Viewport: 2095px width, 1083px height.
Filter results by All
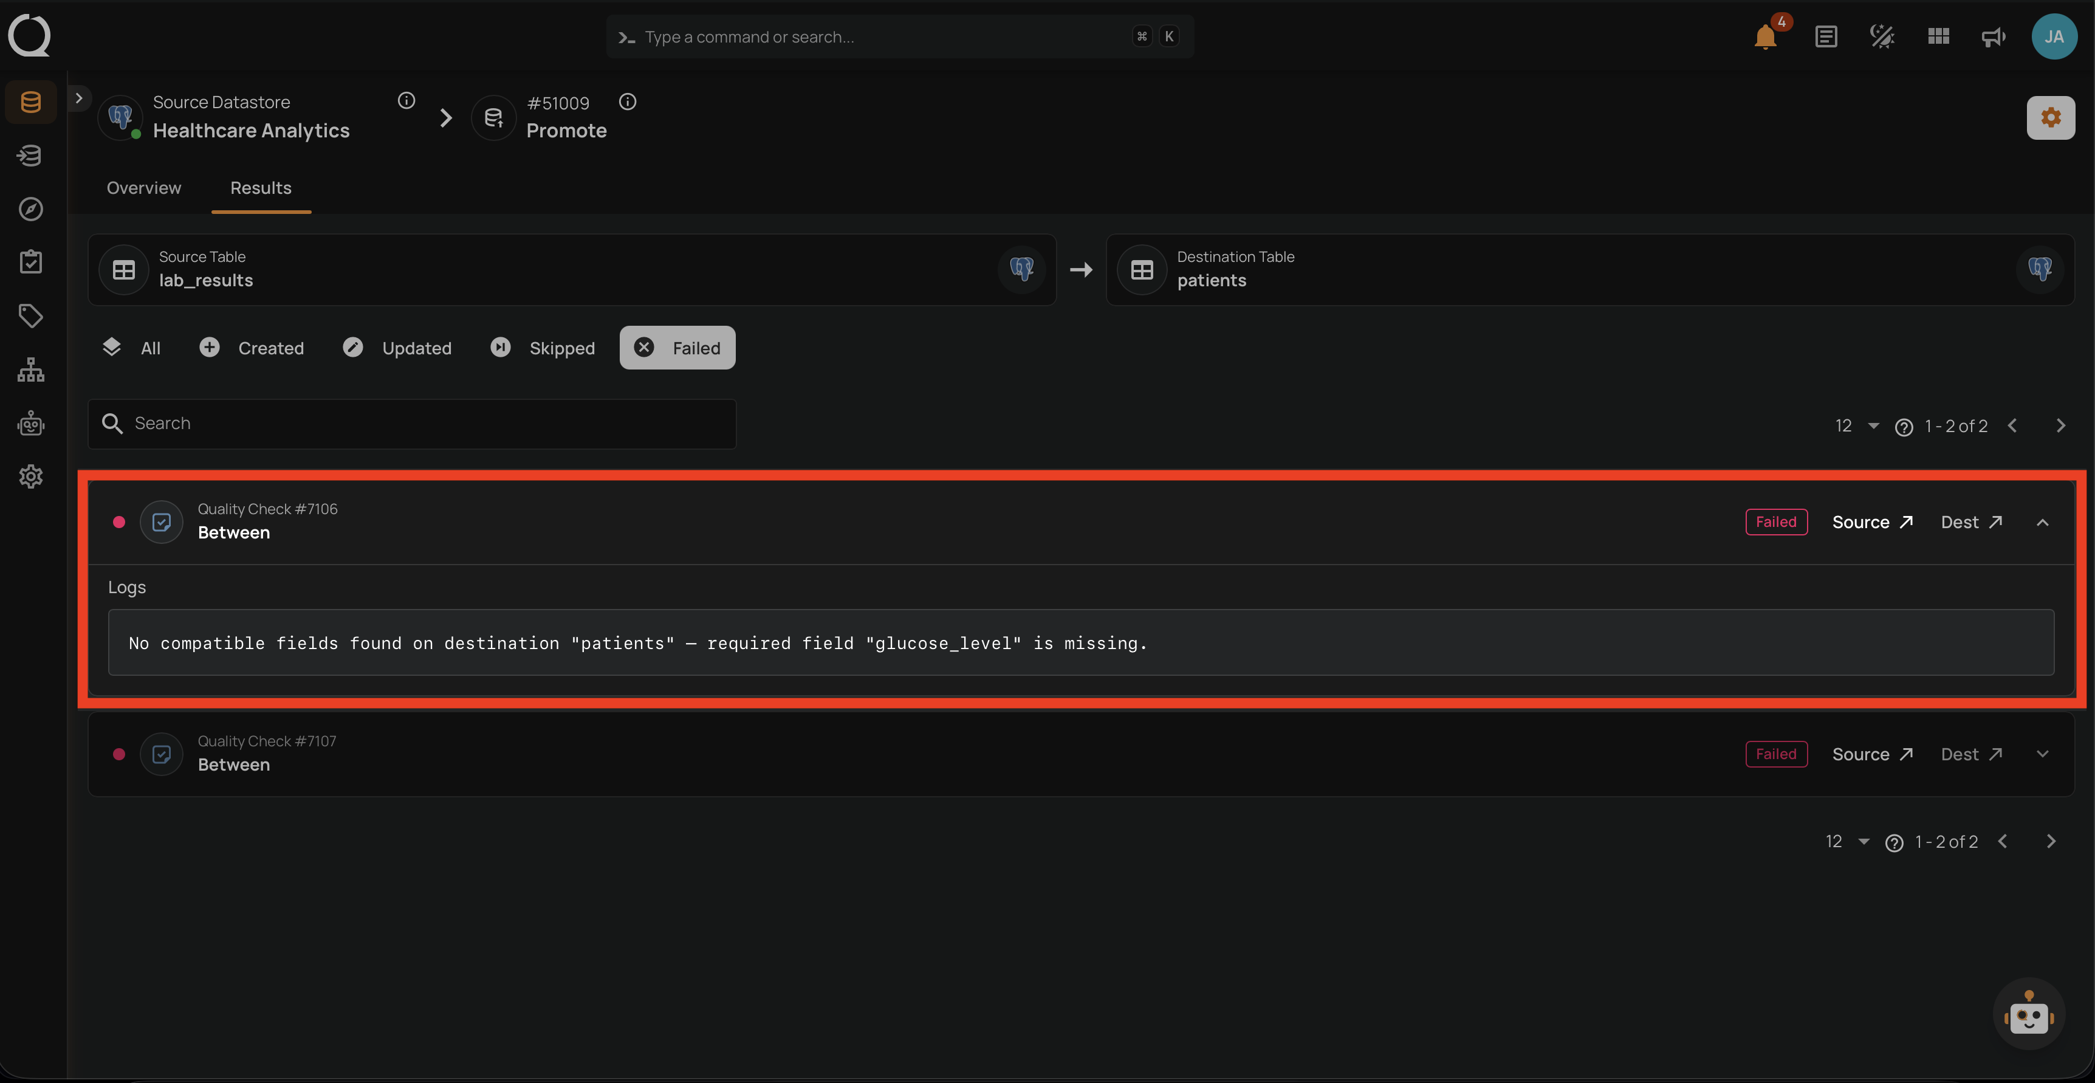(132, 348)
